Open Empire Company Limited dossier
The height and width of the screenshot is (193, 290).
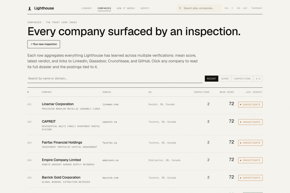tap(61, 160)
